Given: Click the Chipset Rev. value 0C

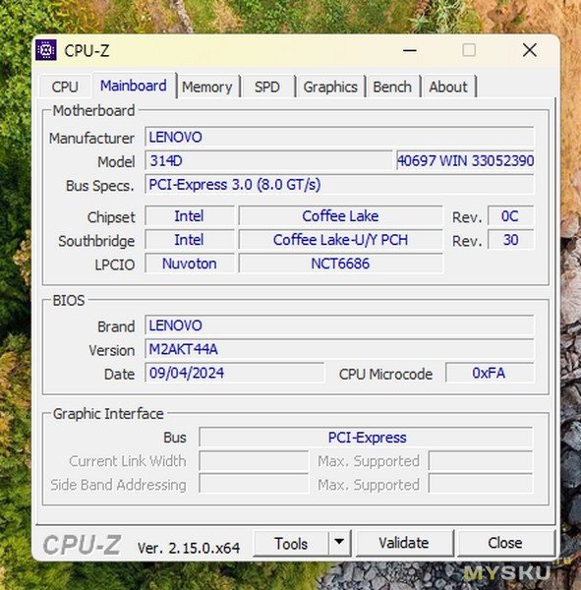Looking at the screenshot, I should click(x=510, y=216).
